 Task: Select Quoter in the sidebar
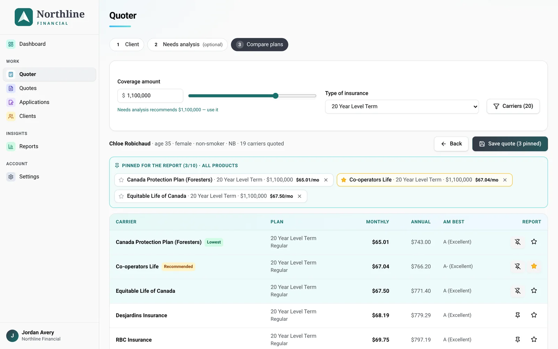50,74
